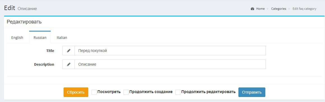This screenshot has height=102, width=325.
Task: Check the Продолжить редактировать checkbox
Action: 178,92
